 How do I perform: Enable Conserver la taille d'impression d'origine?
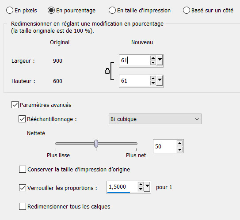click(x=23, y=169)
